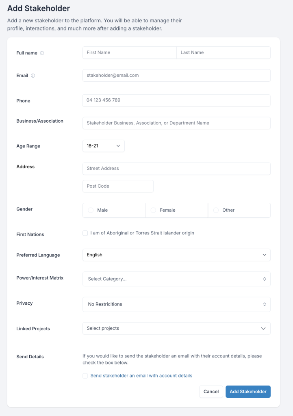The image size is (293, 416).
Task: Expand the Preferred Language dropdown
Action: coord(176,255)
